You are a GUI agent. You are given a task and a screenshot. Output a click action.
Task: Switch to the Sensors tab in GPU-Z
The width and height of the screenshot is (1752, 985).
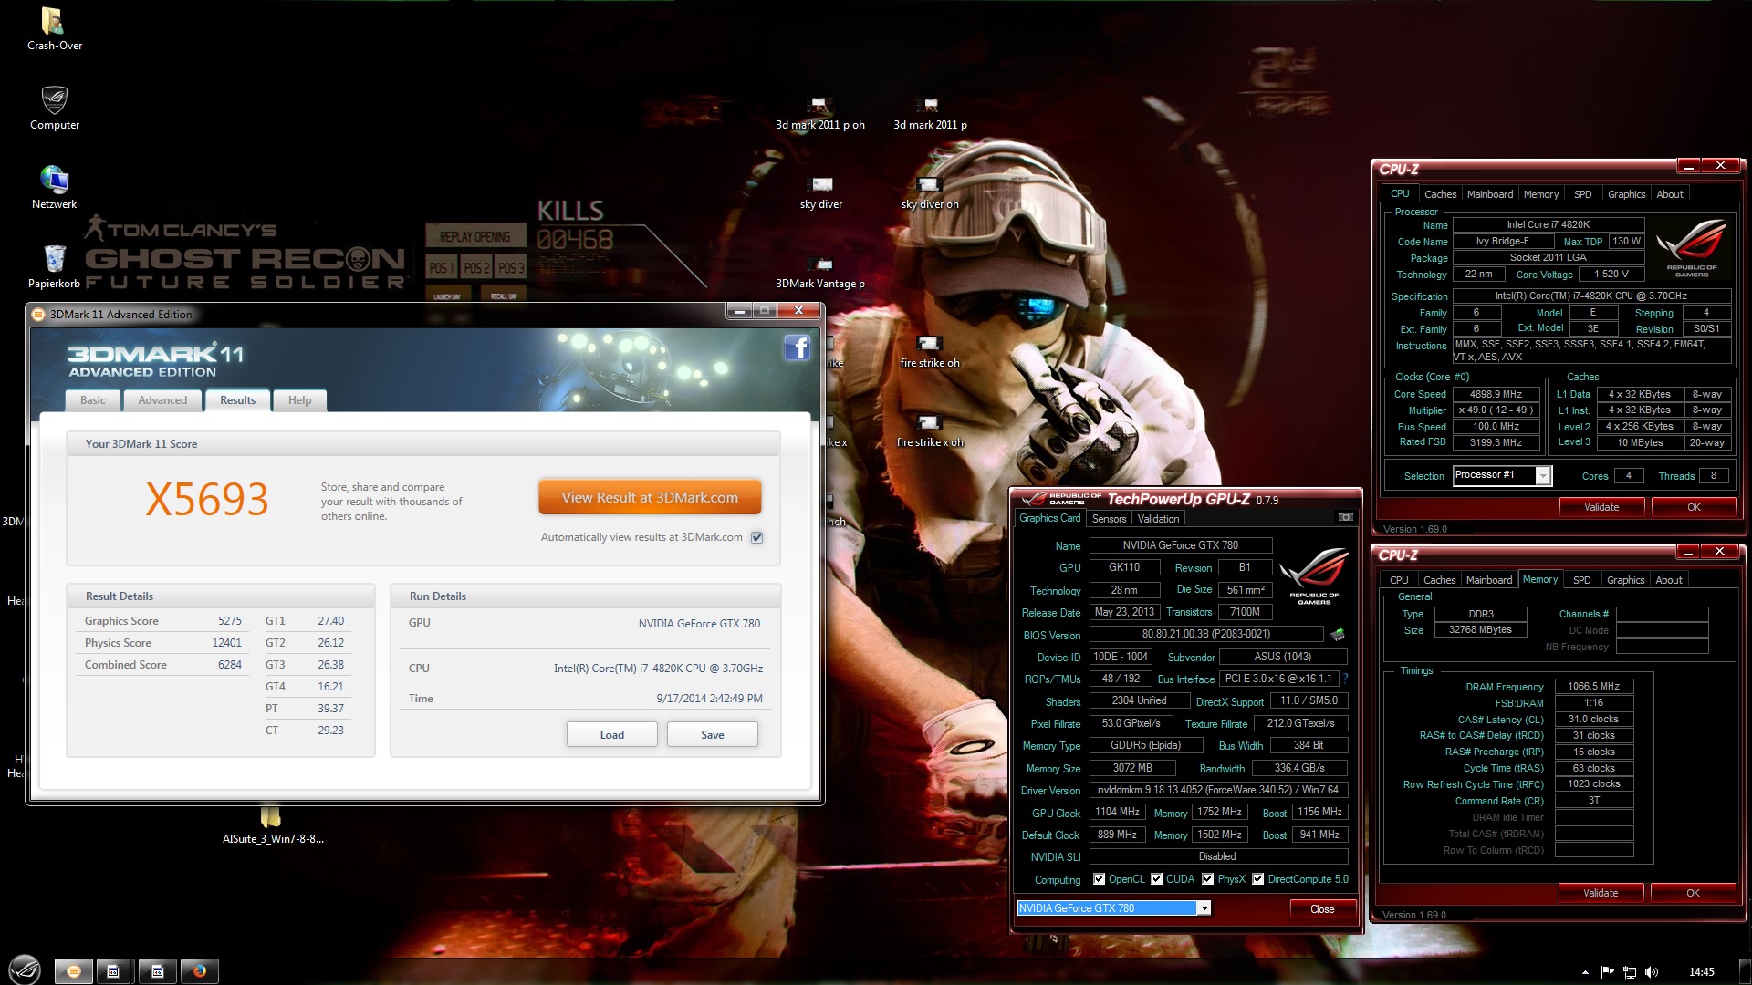coord(1109,519)
